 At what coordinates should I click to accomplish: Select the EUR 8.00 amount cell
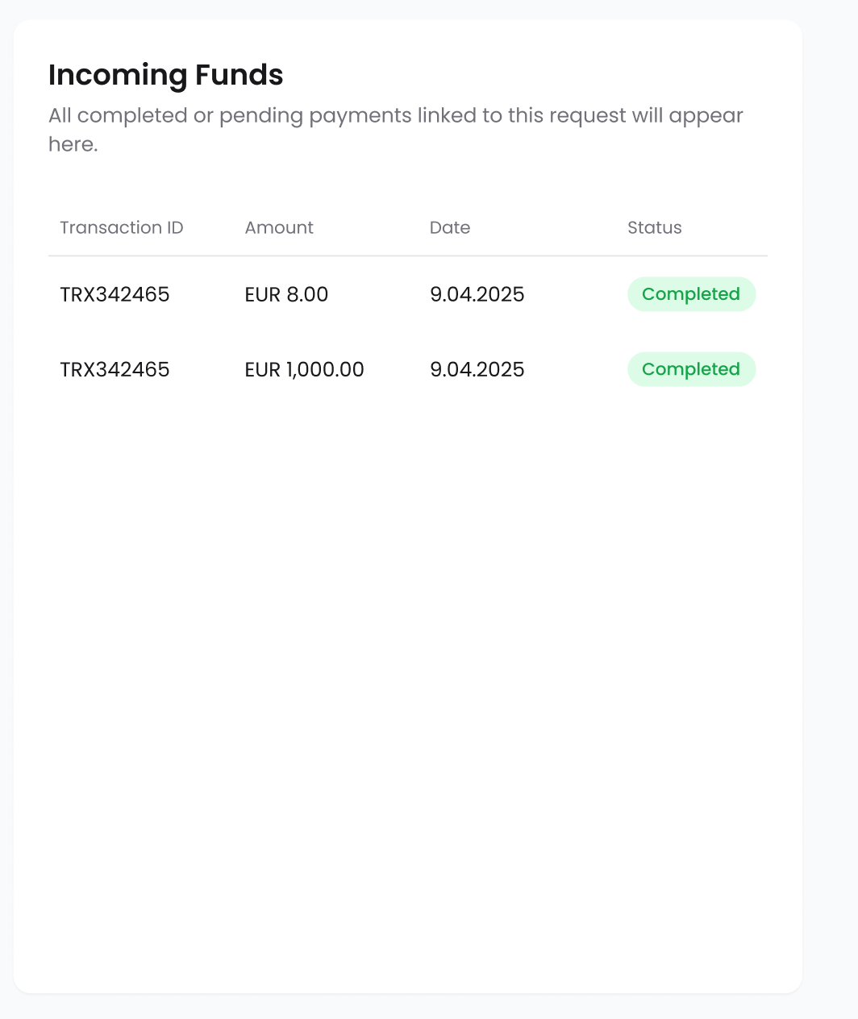[x=286, y=295]
